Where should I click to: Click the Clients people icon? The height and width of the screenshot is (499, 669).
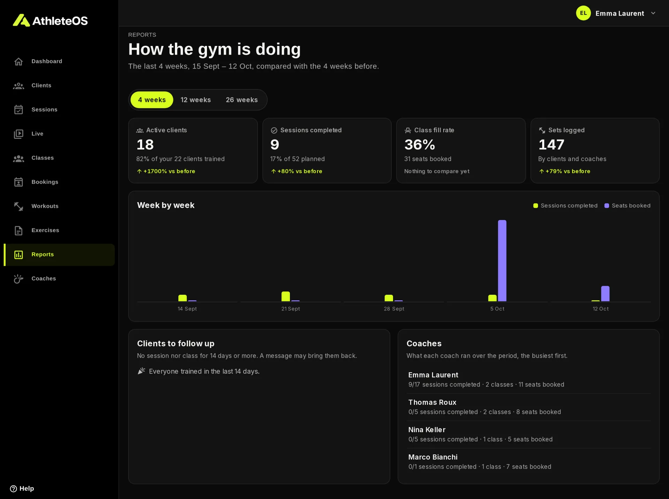[x=18, y=86]
